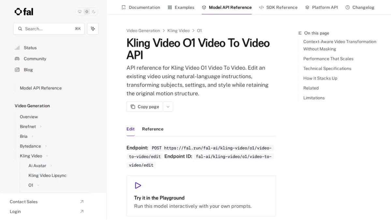
Task: Click Contact Sales link
Action: pos(23,202)
